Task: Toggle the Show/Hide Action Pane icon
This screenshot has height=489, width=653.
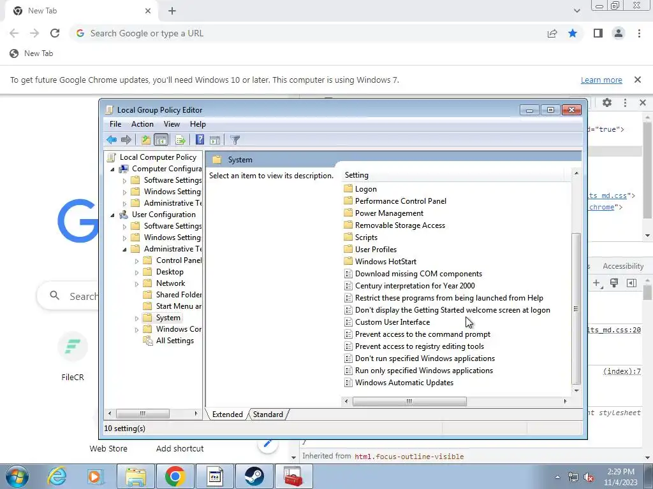Action: click(215, 139)
